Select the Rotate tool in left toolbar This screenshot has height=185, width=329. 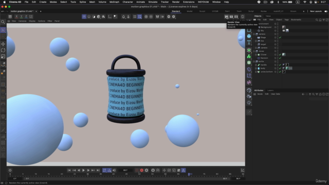tap(3, 50)
